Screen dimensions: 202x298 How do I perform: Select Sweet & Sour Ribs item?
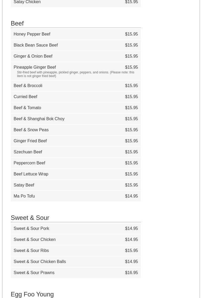coord(31,251)
